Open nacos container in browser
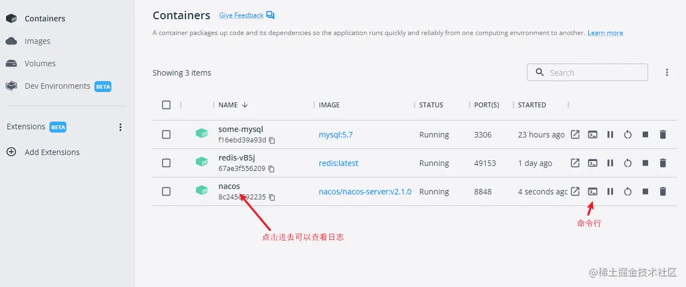Screen dimensions: 686x287 tap(575, 192)
